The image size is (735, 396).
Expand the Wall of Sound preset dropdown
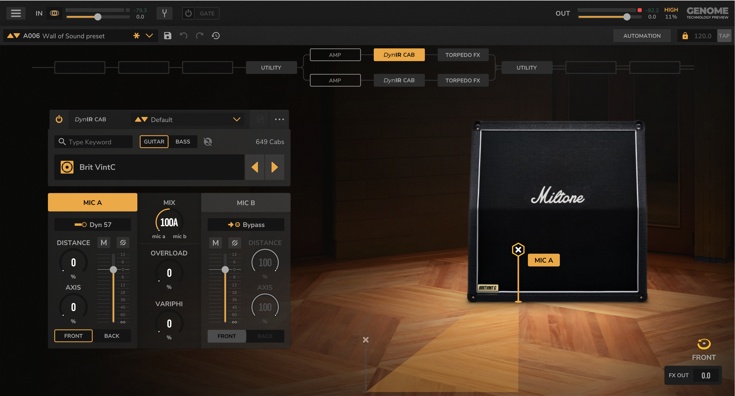(150, 36)
